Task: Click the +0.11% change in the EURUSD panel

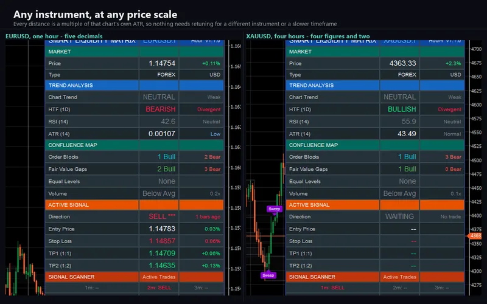Action: (211, 64)
